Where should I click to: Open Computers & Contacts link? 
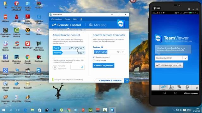110,80
